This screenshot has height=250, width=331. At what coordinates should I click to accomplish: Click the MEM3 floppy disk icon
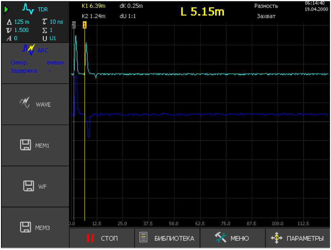point(25,227)
